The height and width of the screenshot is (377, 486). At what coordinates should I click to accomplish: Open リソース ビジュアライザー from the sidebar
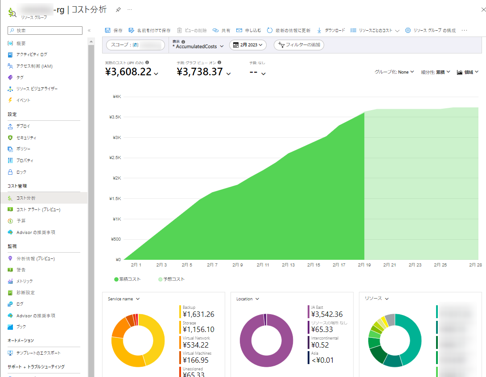(37, 89)
